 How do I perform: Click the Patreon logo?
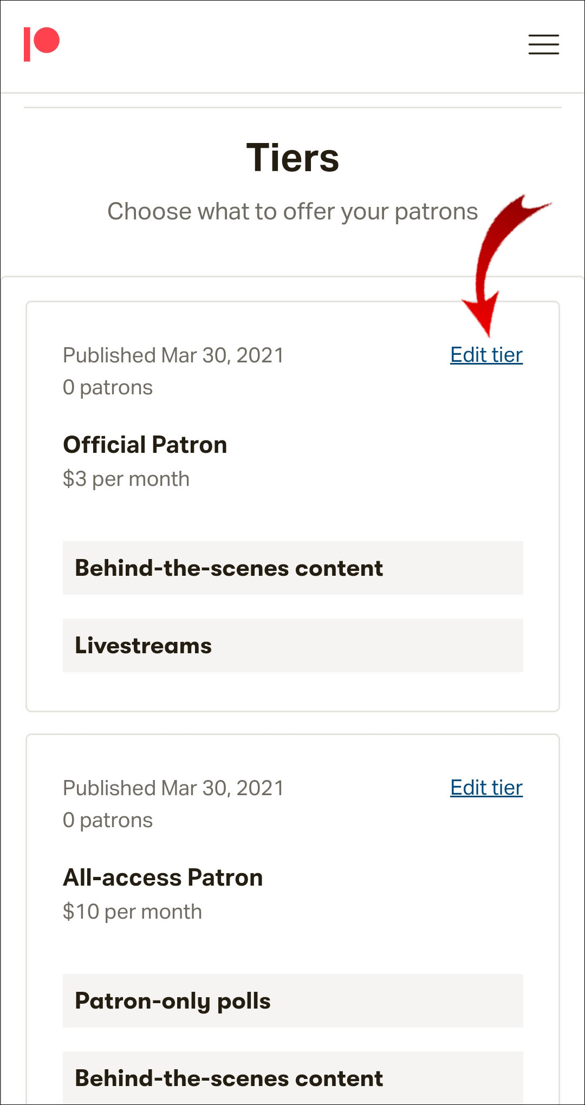coord(42,44)
